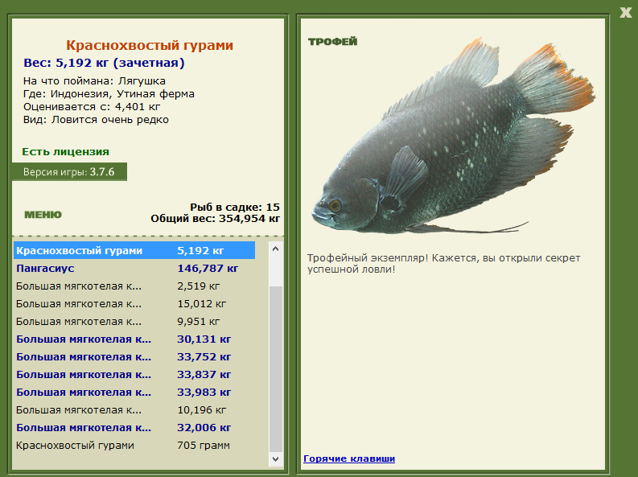This screenshot has width=638, height=477.
Task: Select the 15,012 кг catch row
Action: [x=134, y=304]
